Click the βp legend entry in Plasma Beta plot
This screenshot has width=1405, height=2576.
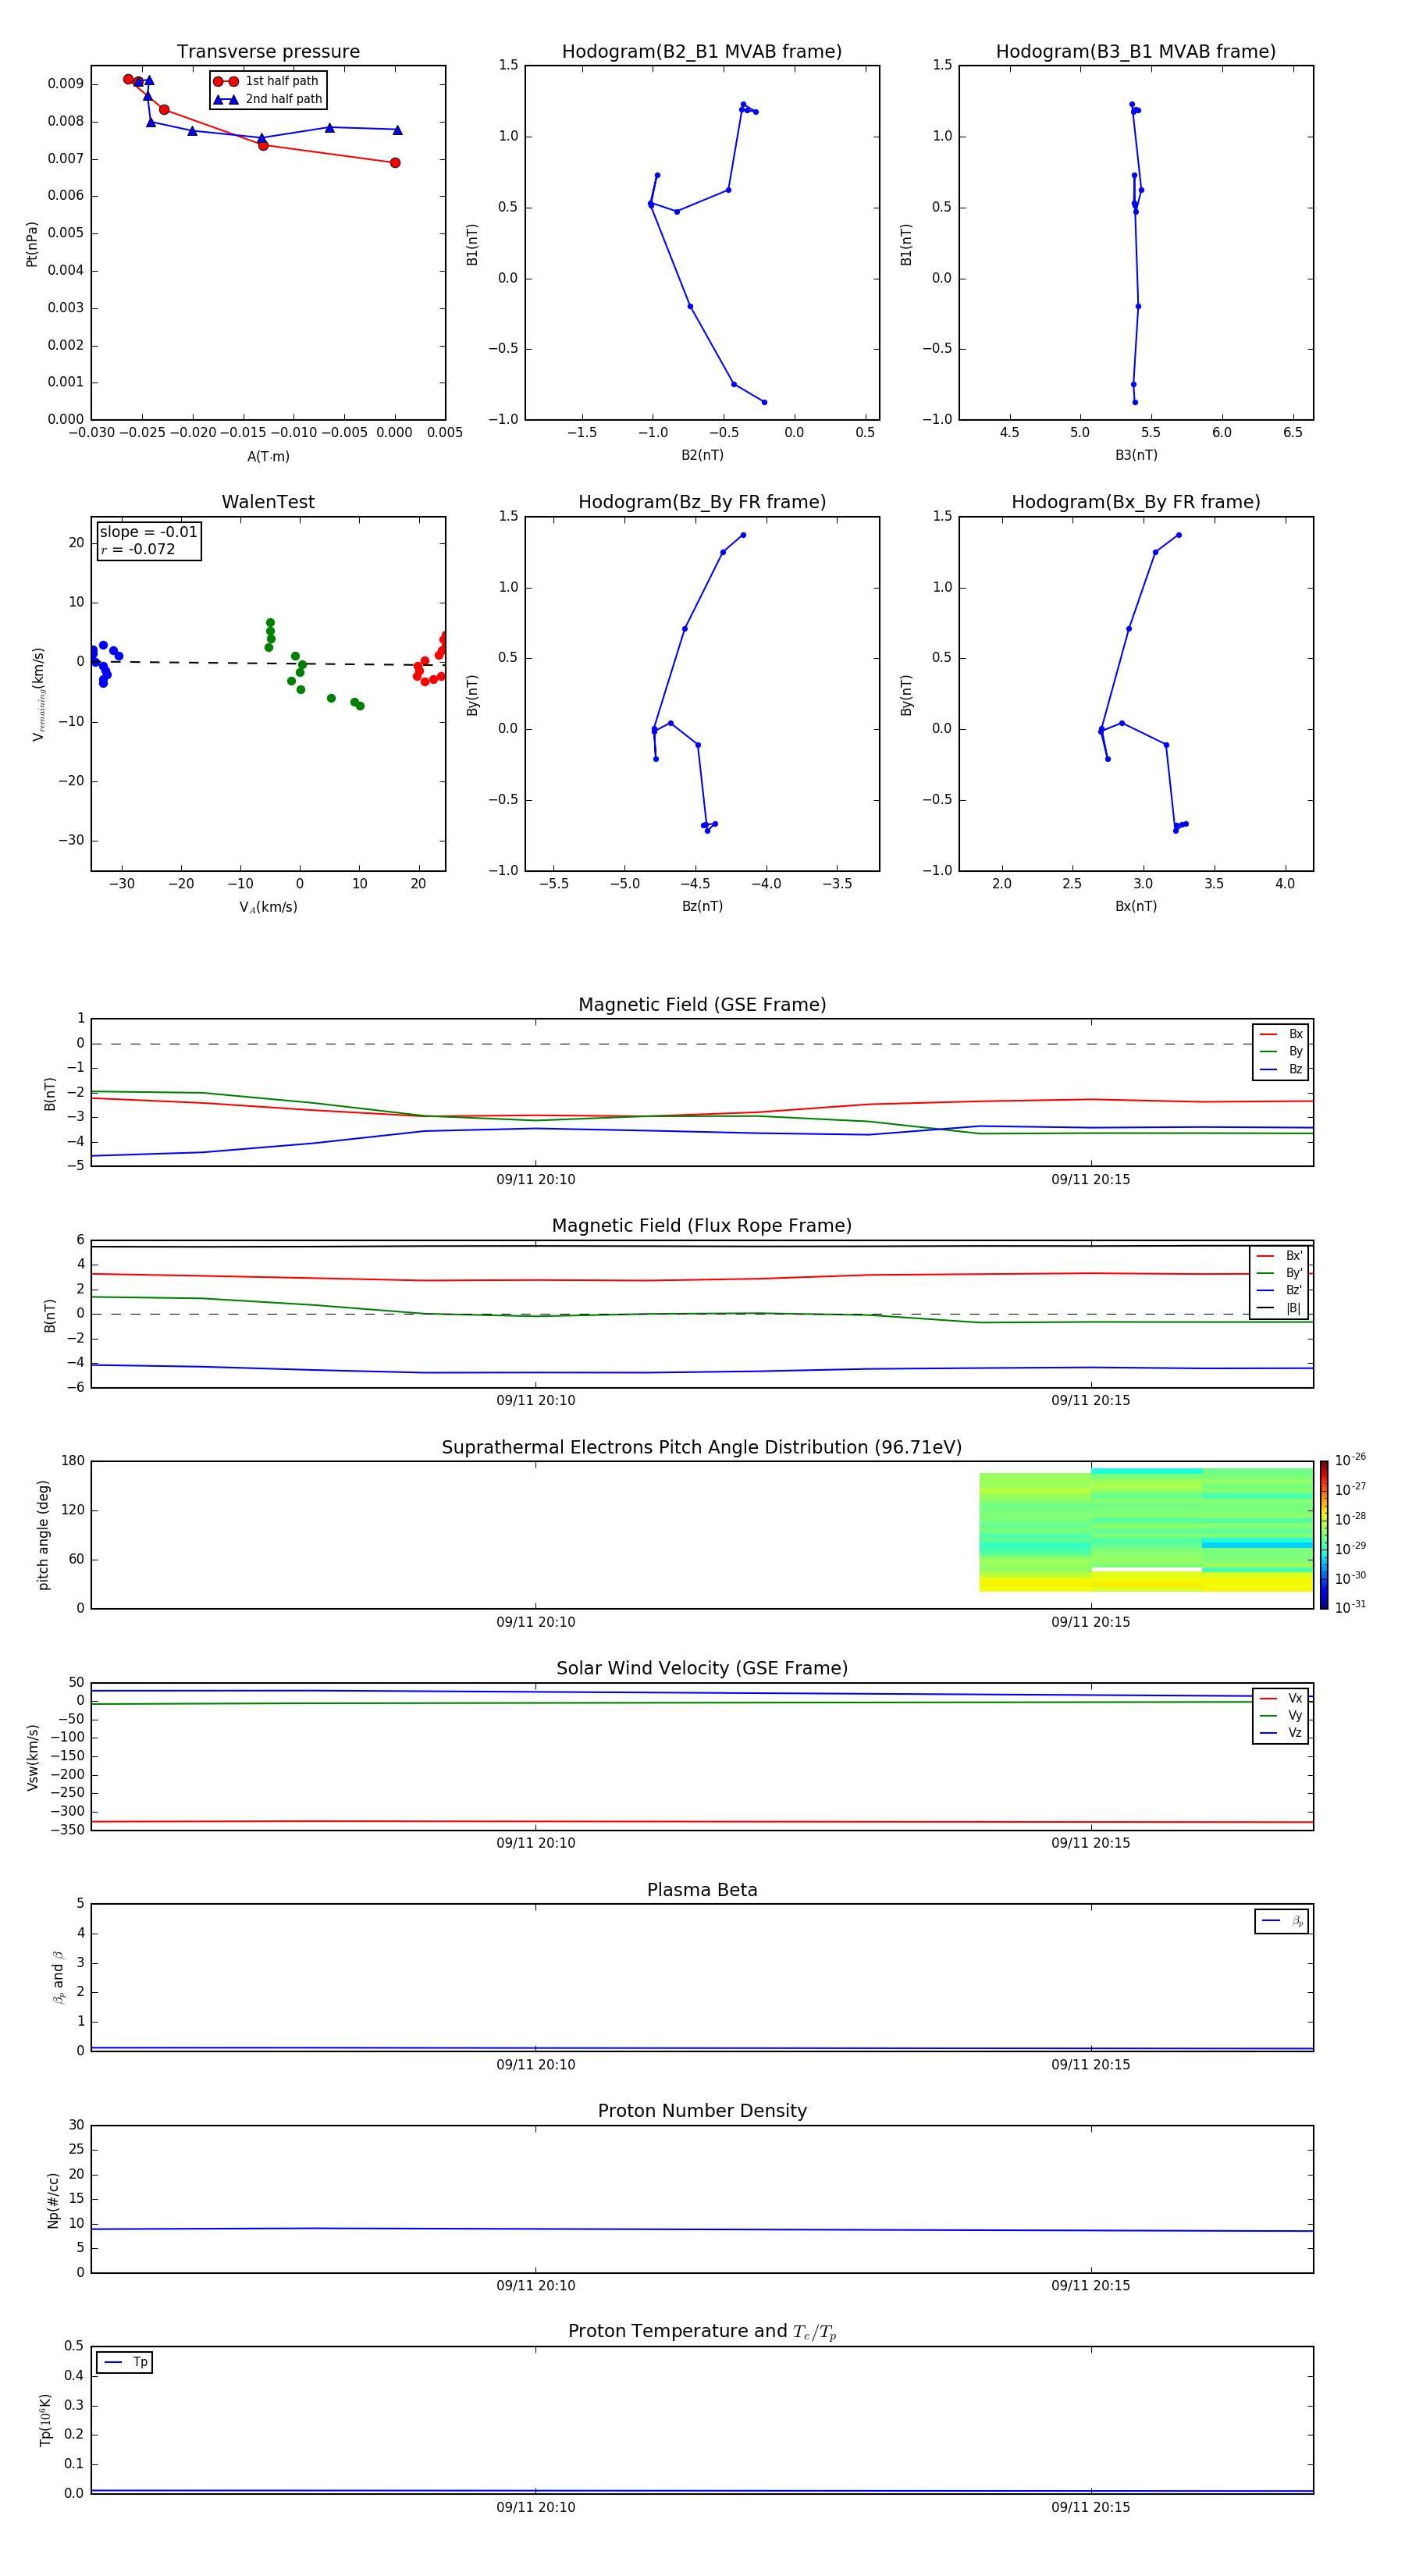click(x=1282, y=1921)
